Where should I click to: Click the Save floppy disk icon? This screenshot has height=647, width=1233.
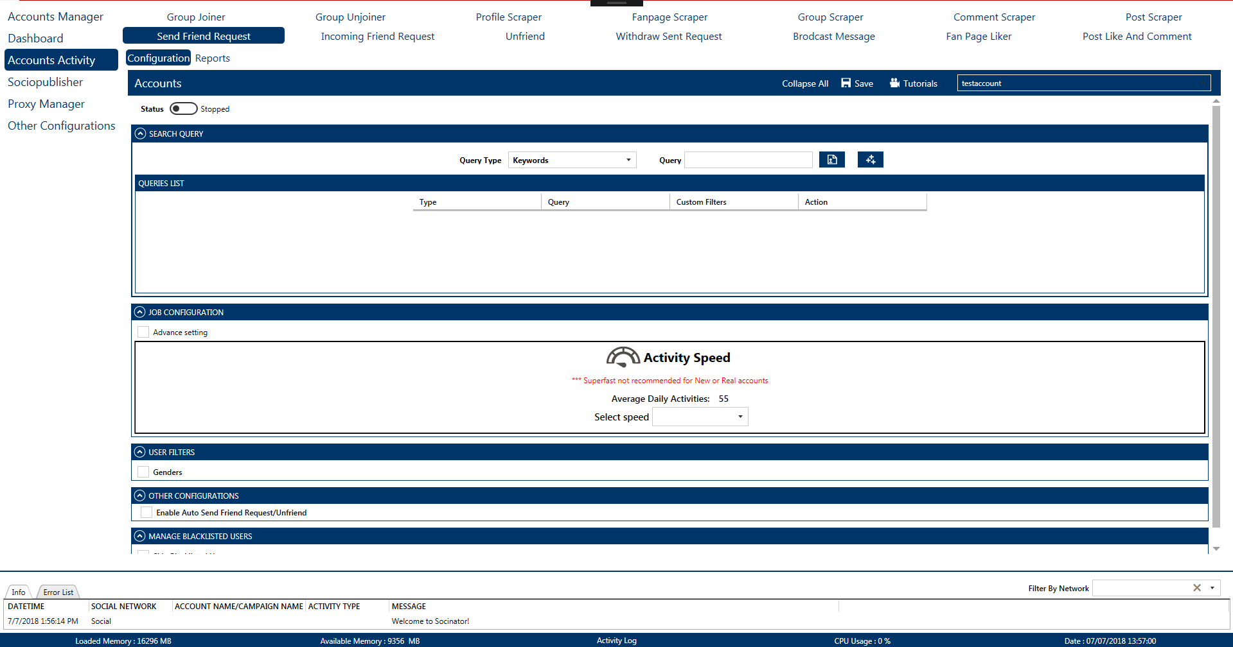(846, 83)
